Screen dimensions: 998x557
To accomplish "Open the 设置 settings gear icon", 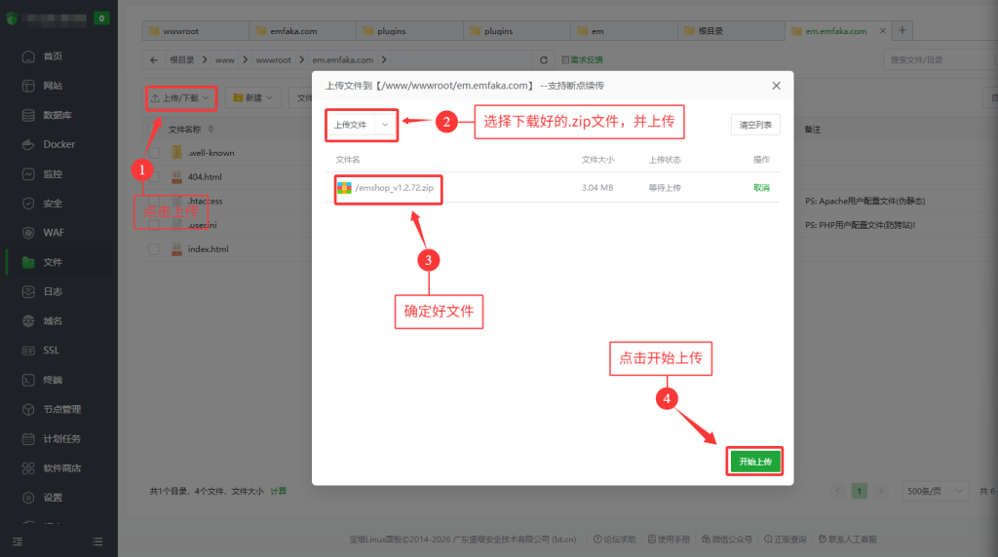I will tap(28, 498).
